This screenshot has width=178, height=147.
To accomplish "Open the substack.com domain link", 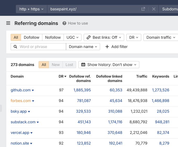I will click(x=23, y=122).
